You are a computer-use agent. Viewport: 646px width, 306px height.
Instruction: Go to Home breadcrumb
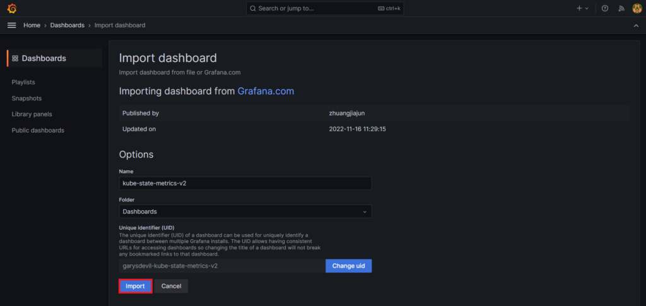pyautogui.click(x=32, y=25)
